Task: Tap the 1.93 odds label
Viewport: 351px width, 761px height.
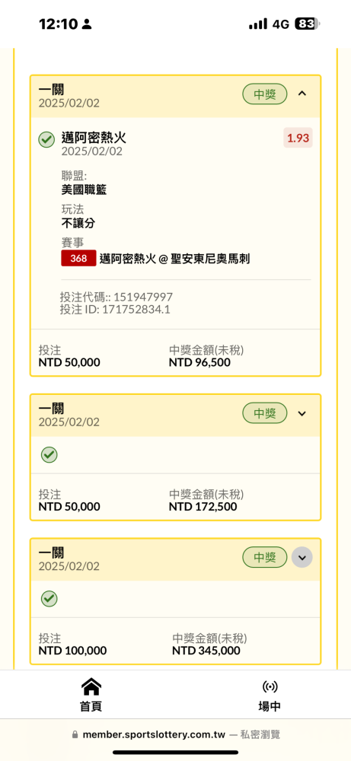Action: pos(298,138)
